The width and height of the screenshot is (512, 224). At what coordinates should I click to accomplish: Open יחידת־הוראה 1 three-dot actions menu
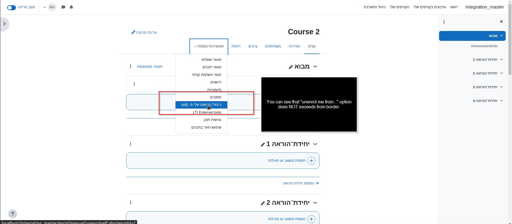tap(131, 144)
